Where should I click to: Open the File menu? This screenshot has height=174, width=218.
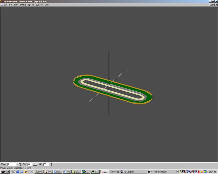[6, 5]
